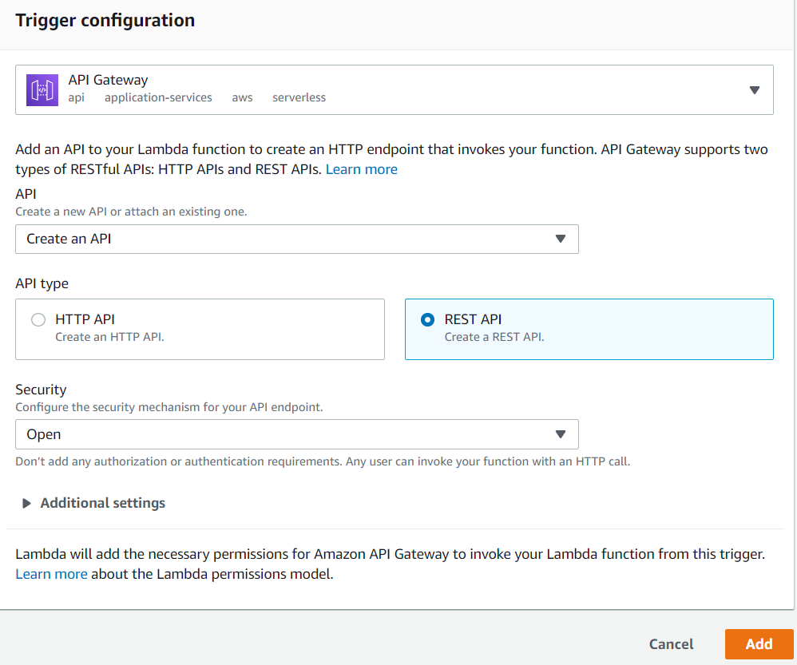
Task: Open Learn more about Lambda permissions model
Action: (x=51, y=574)
